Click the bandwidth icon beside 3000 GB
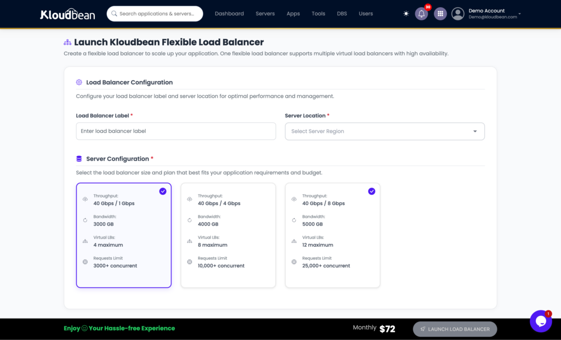The width and height of the screenshot is (561, 340). [x=85, y=220]
